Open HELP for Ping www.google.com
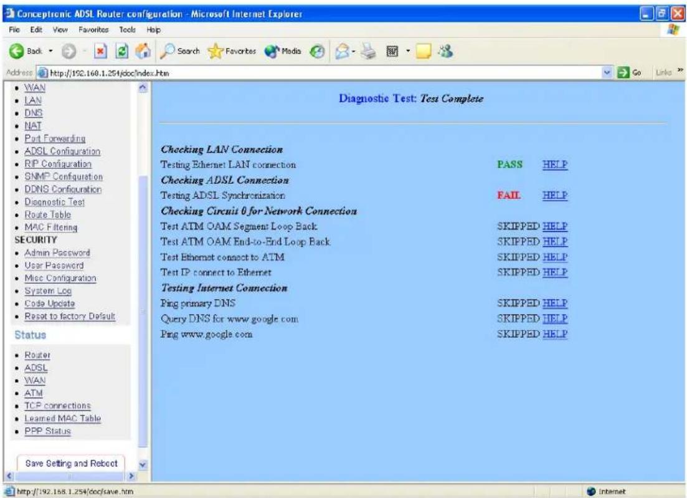 pos(555,334)
